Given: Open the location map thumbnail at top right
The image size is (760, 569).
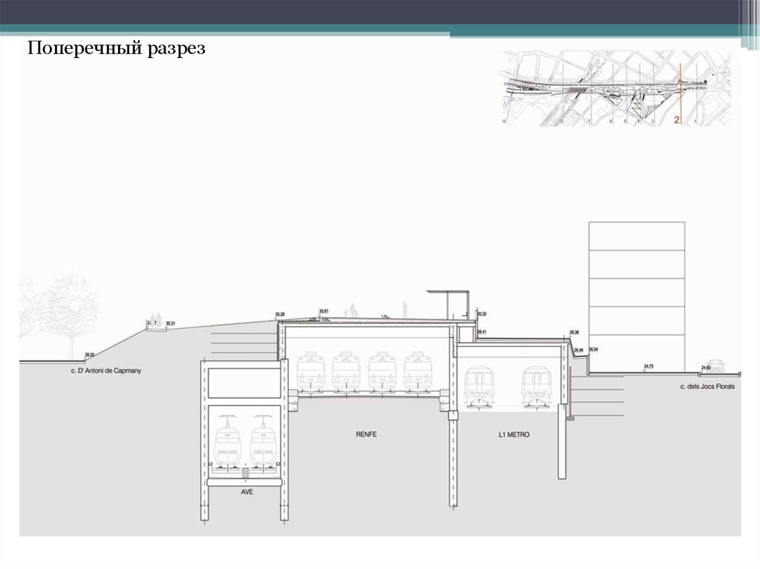Looking at the screenshot, I should pos(616,88).
